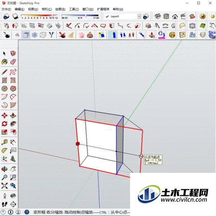Screen dimensions: 216x216
Task: Activate the Walk footprints tool
Action: 4,204
